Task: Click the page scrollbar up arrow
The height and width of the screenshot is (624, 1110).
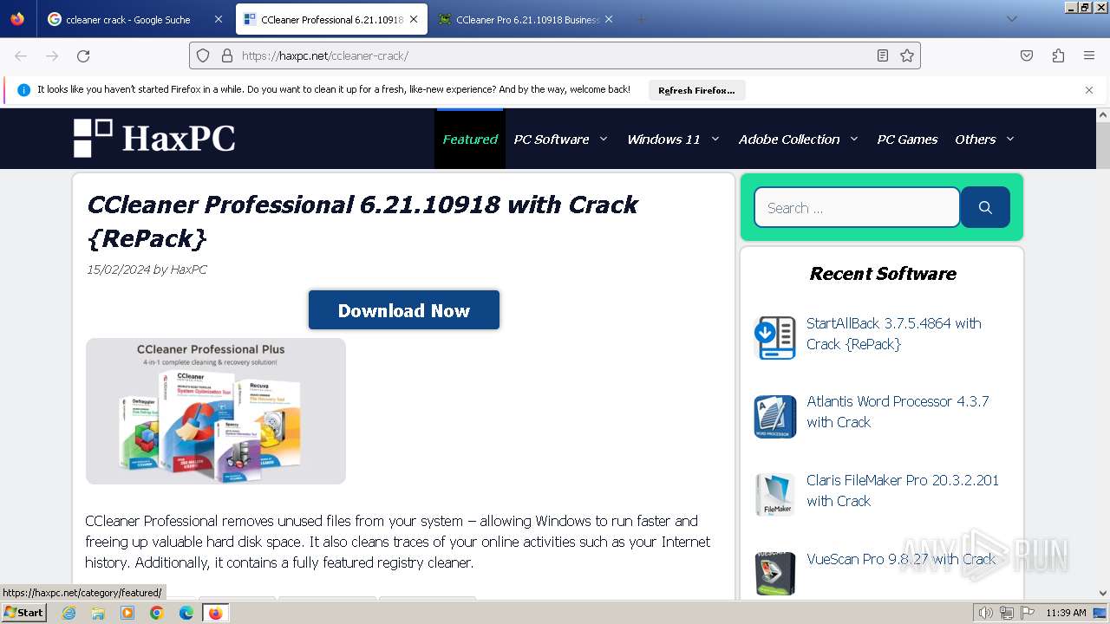Action: click(1103, 114)
